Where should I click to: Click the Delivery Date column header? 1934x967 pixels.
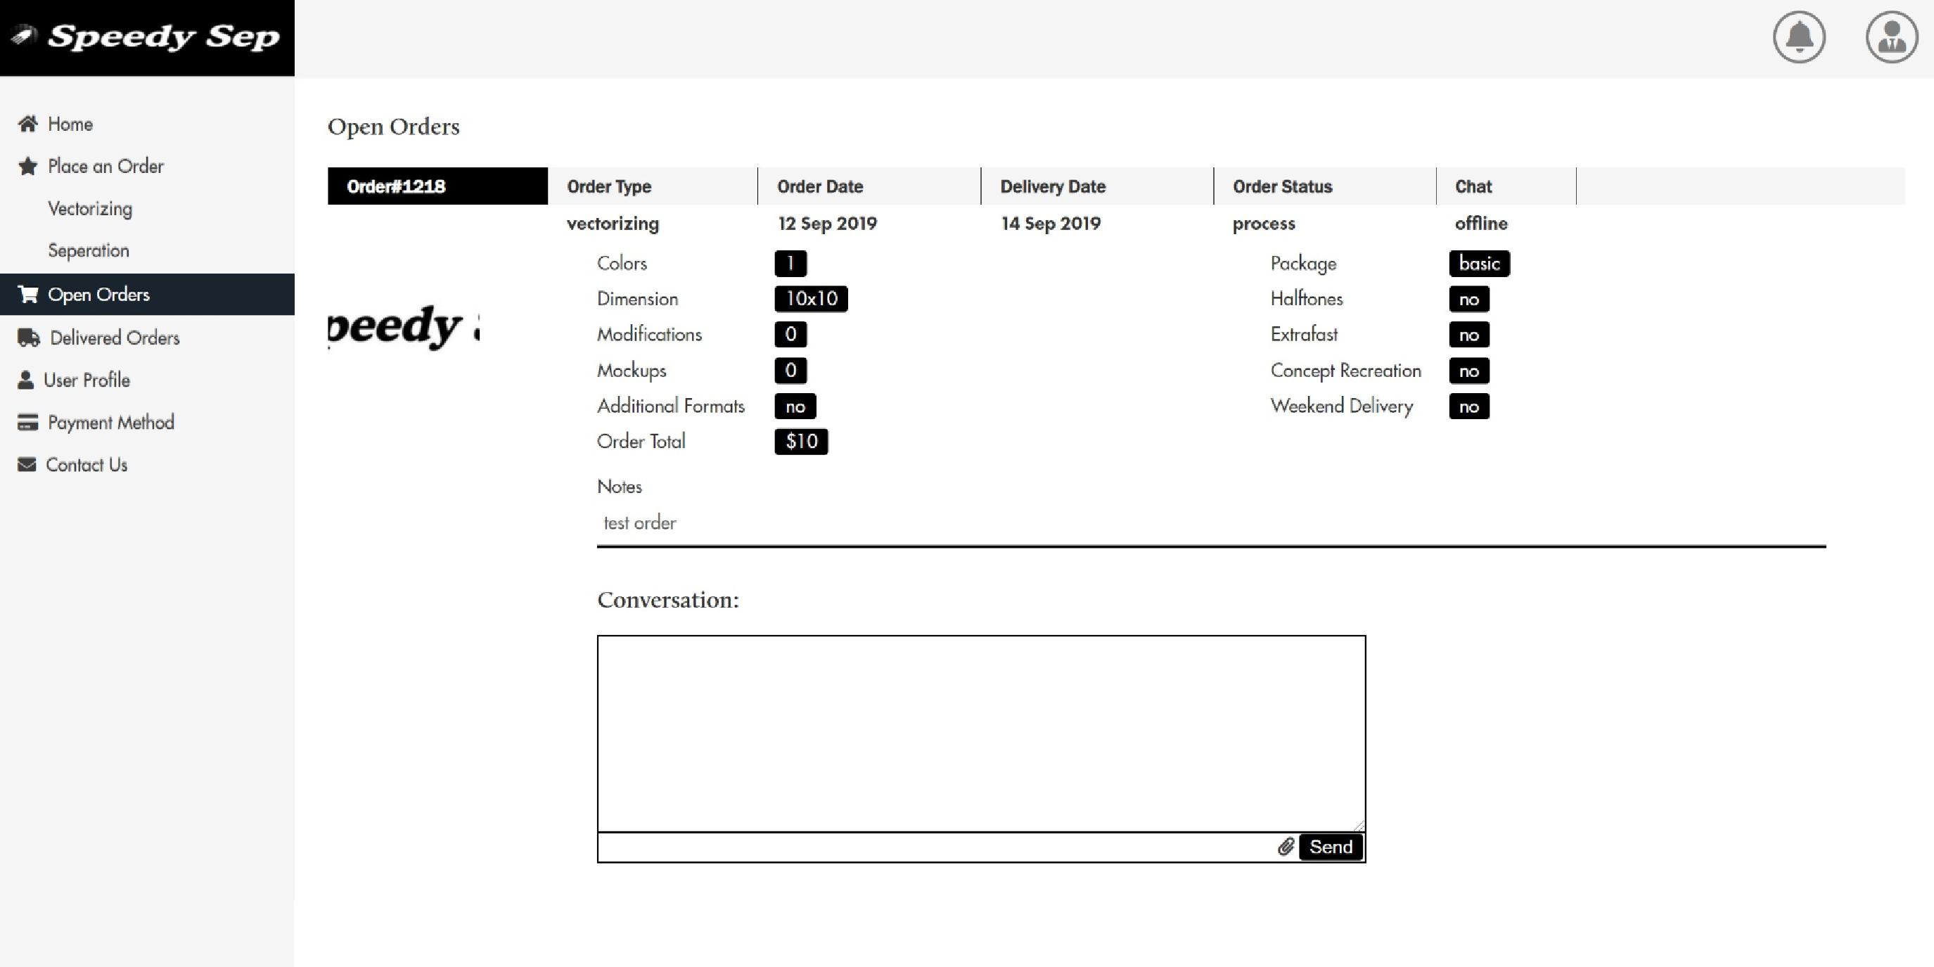pos(1053,186)
